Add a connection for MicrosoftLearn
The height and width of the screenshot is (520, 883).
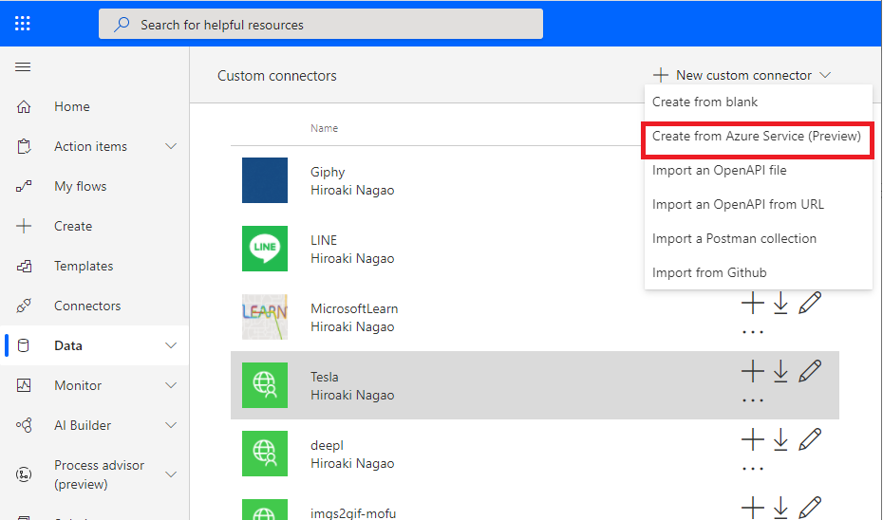[752, 304]
